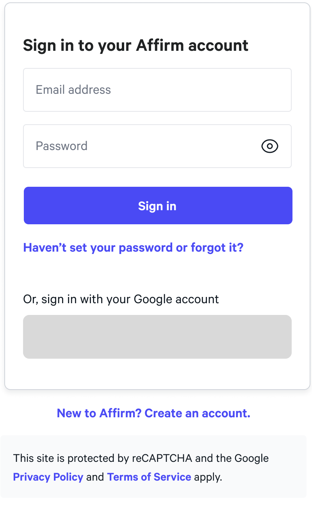Click the Email address input field
Viewport: 312px width, 531px height.
click(157, 90)
